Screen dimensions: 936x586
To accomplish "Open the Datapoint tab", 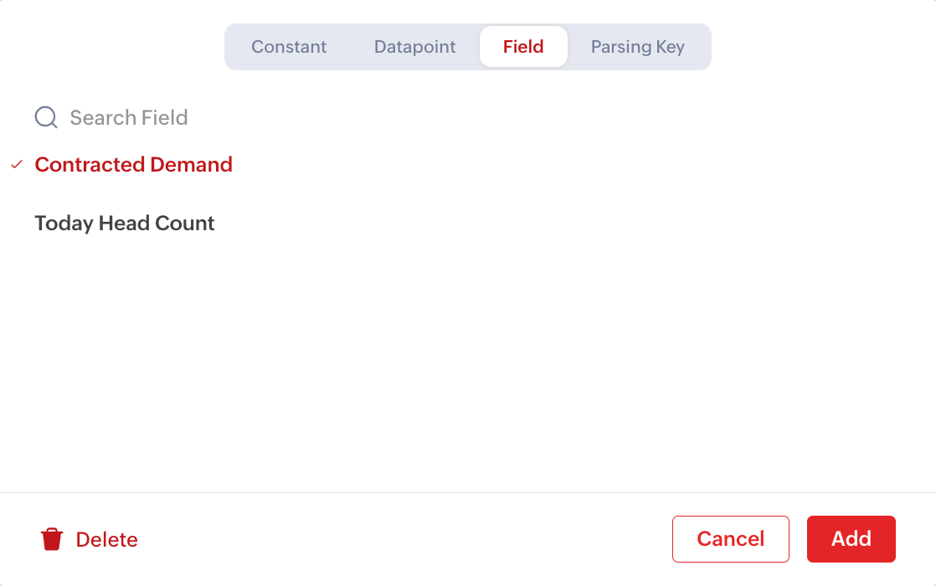I will point(415,47).
